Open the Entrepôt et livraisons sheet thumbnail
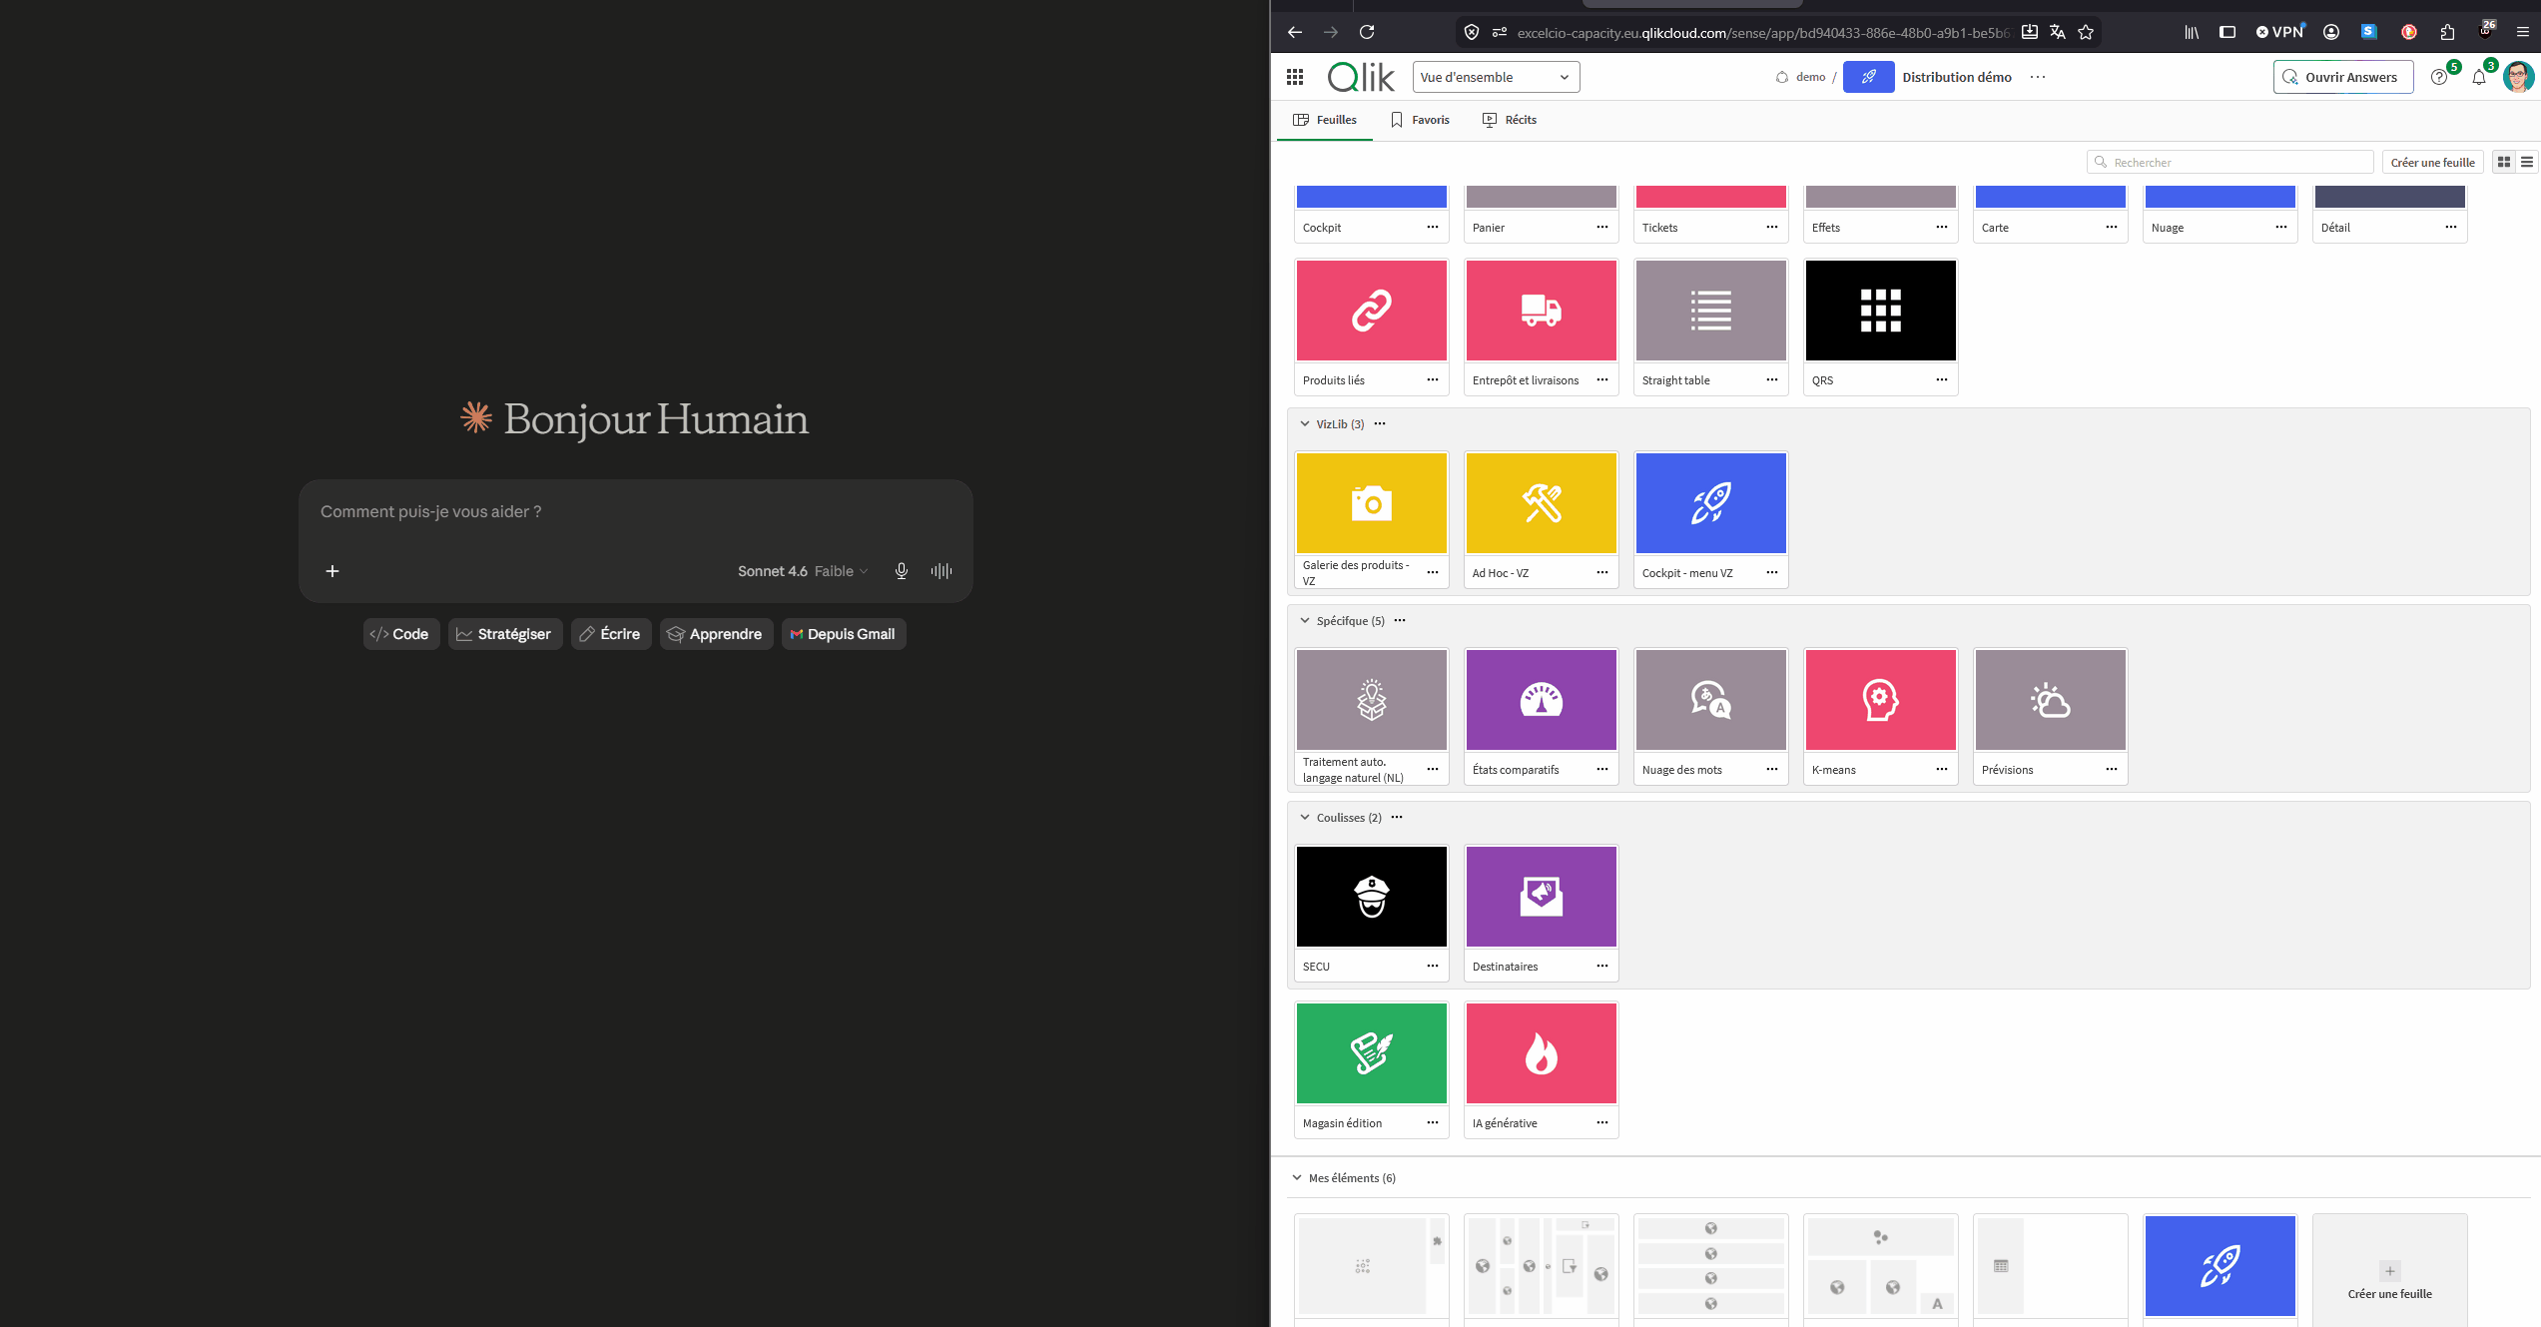This screenshot has width=2541, height=1327. coord(1541,311)
